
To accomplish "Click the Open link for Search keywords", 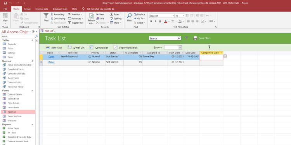I will pos(51,56).
